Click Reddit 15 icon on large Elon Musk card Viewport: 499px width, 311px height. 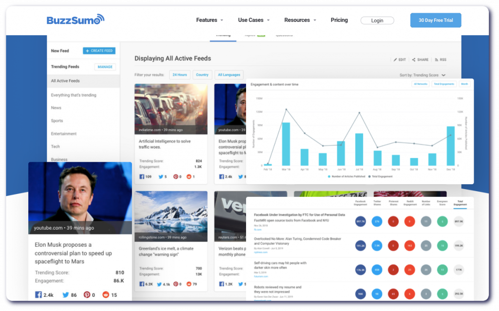106,295
